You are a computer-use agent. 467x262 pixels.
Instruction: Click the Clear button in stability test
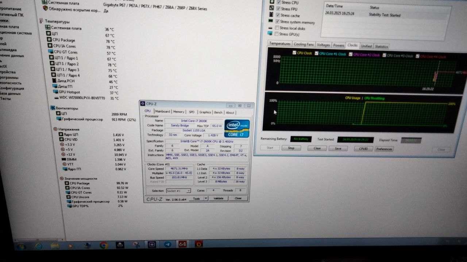[x=317, y=148]
